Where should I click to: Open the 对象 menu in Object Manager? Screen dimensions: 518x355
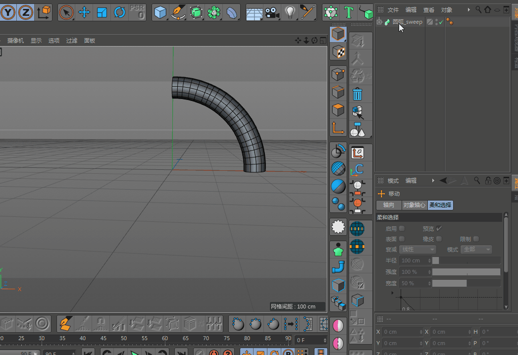(x=446, y=10)
